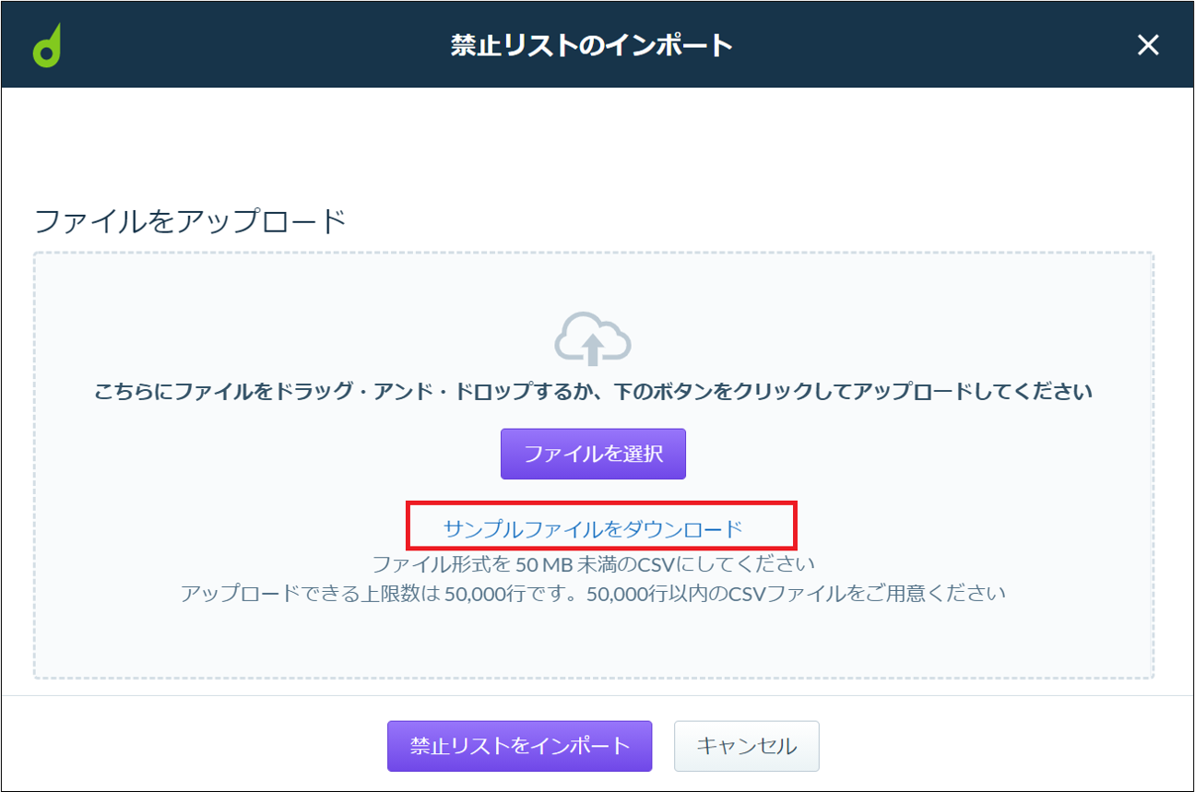Click footer space right of キャンセル button
The image size is (1195, 792).
coord(1005,746)
